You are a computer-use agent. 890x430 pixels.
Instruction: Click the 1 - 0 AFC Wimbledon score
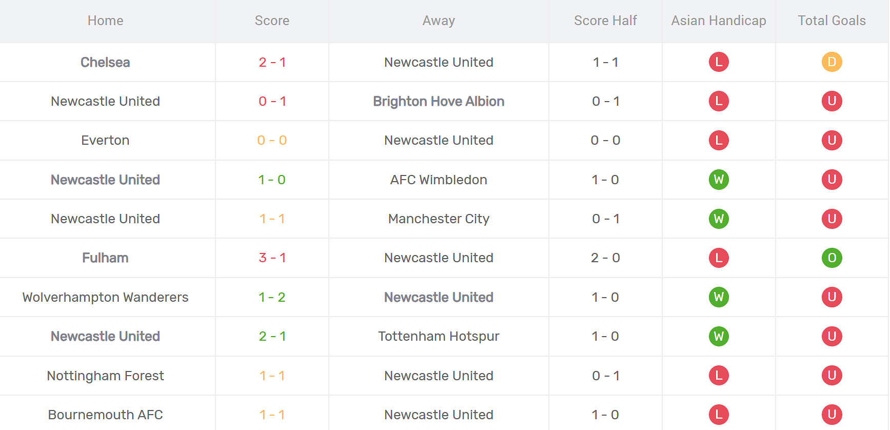(x=272, y=180)
